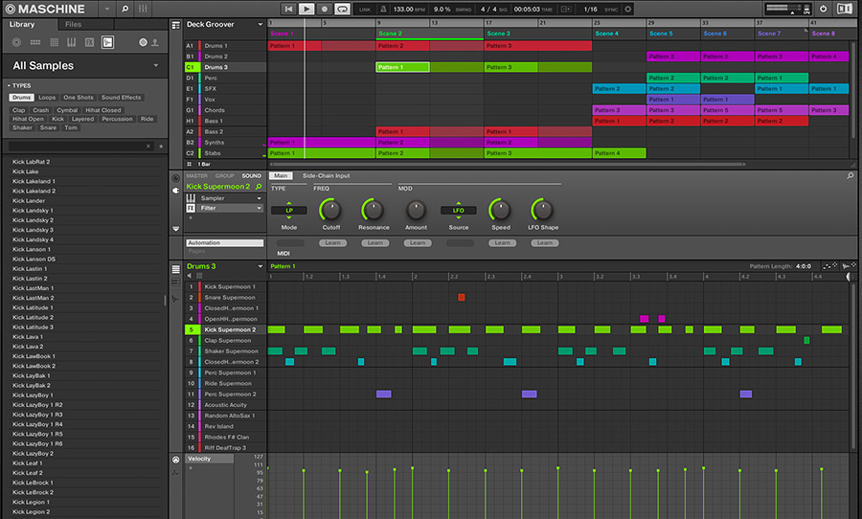Click the Learn button under Cutoff
Image resolution: width=862 pixels, height=519 pixels.
330,243
